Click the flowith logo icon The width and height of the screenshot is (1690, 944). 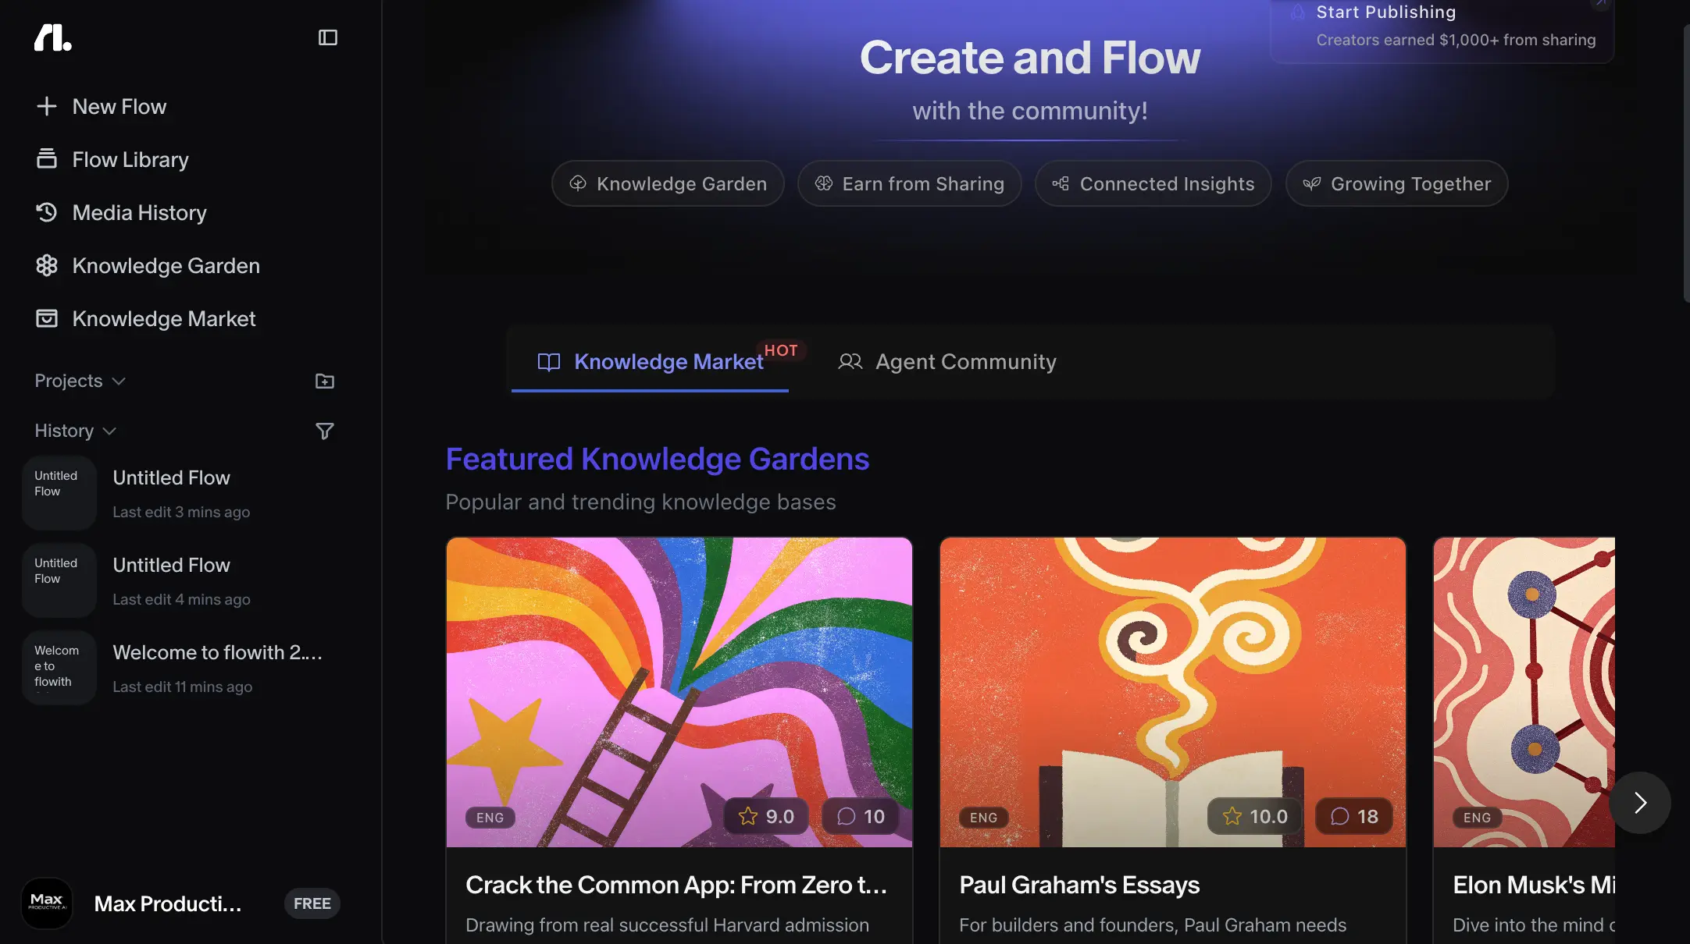tap(52, 37)
